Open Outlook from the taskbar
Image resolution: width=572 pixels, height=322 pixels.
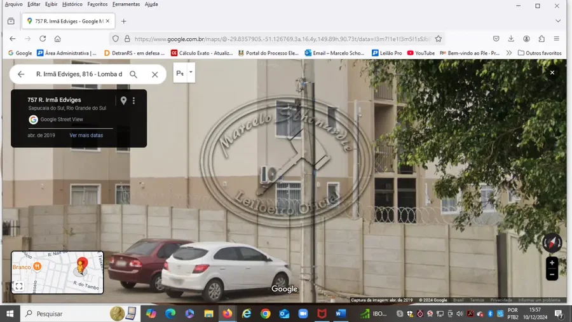tap(284, 314)
